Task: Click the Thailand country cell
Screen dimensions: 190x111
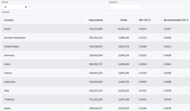Action: [41, 99]
